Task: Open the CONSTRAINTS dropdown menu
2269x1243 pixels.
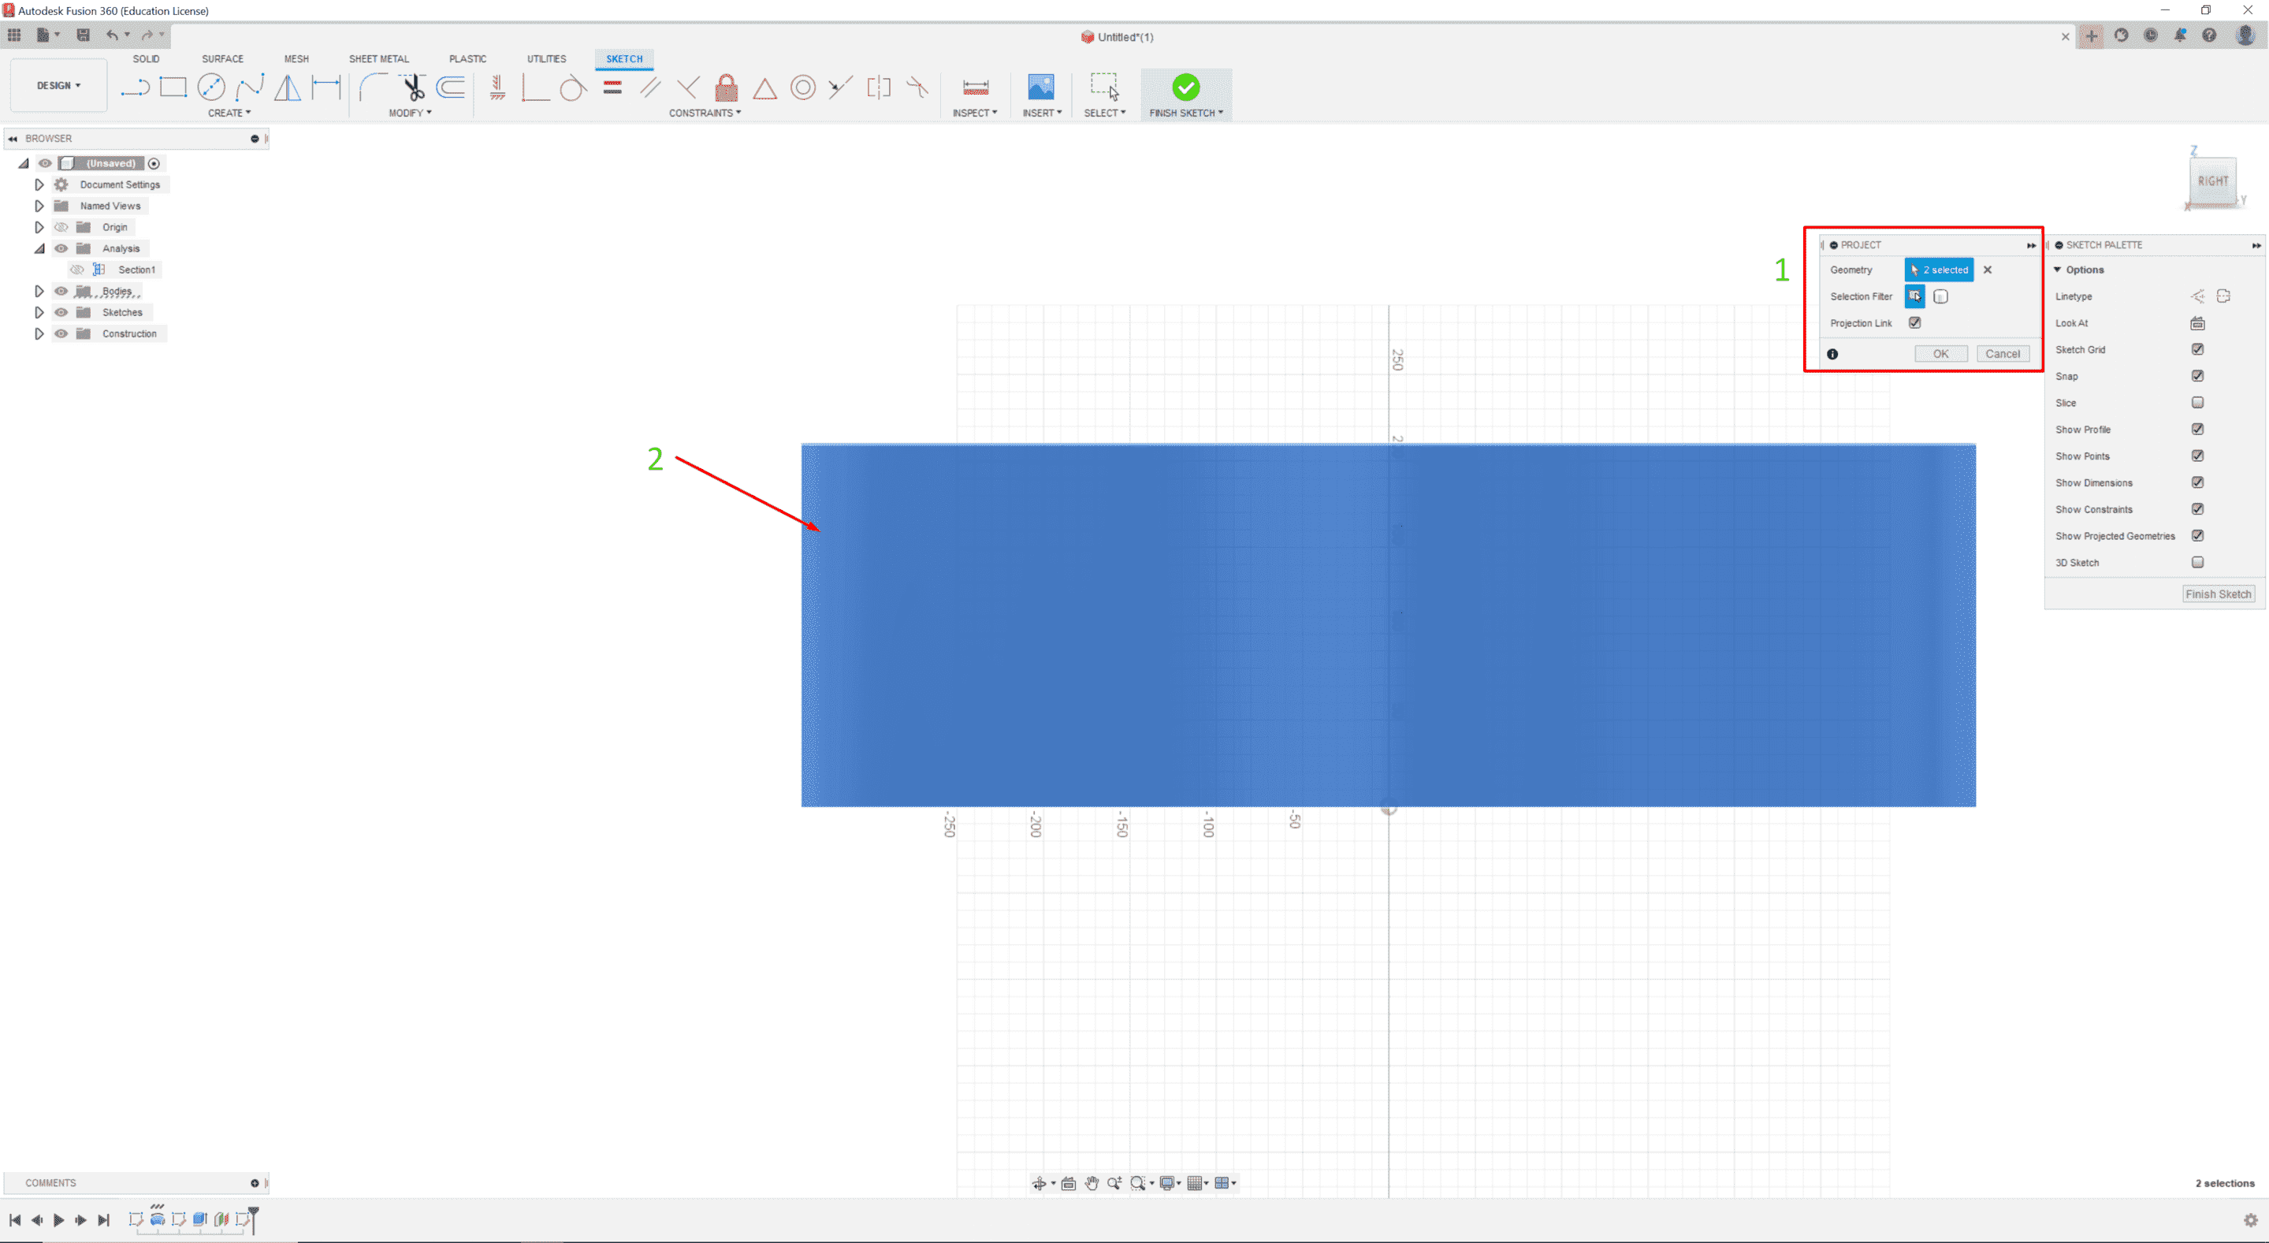Action: 705,113
